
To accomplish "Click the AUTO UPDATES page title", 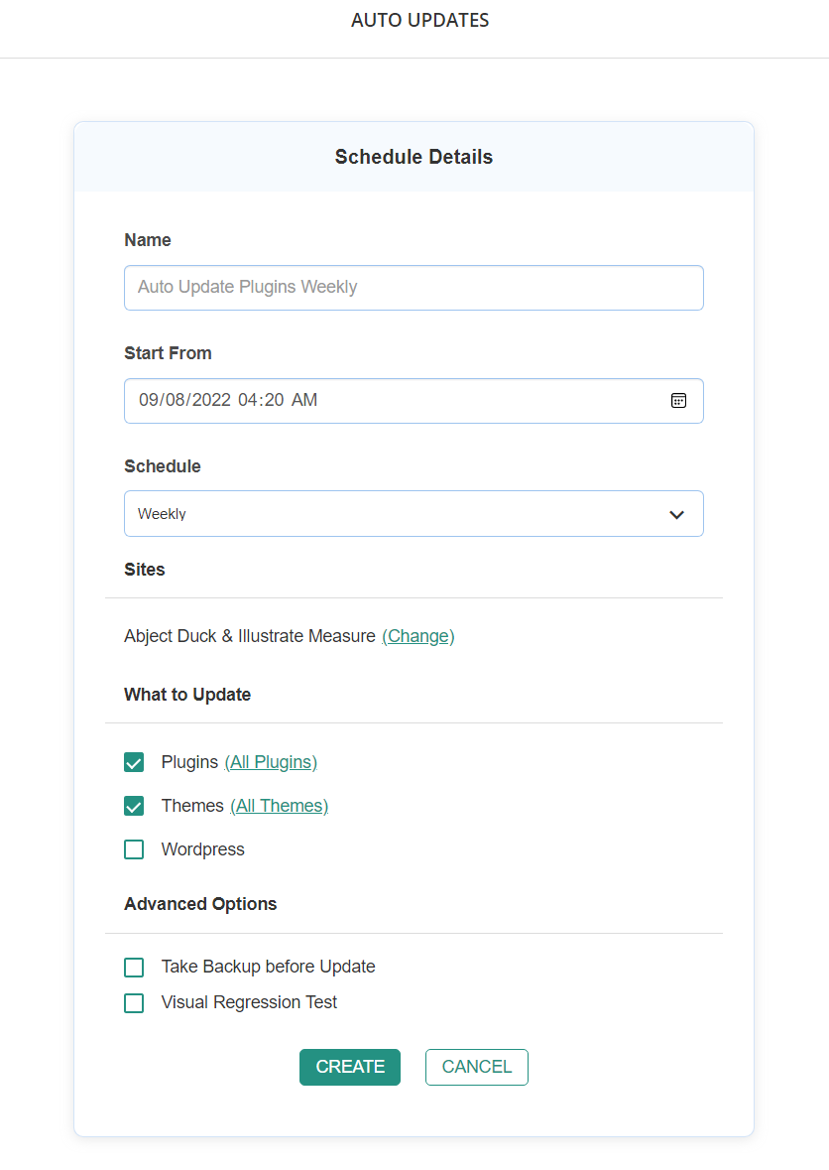I will 420,20.
